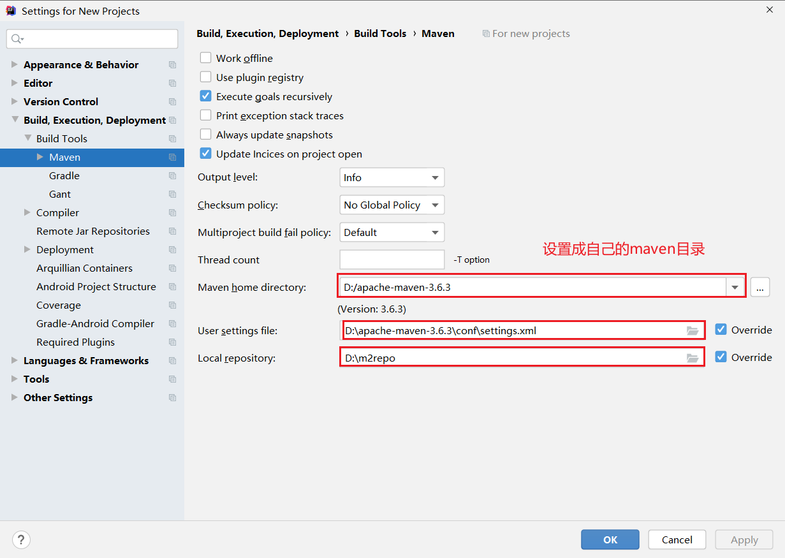Viewport: 785px width, 558px height.
Task: Click the copy icon beside Tools
Action: [x=172, y=379]
